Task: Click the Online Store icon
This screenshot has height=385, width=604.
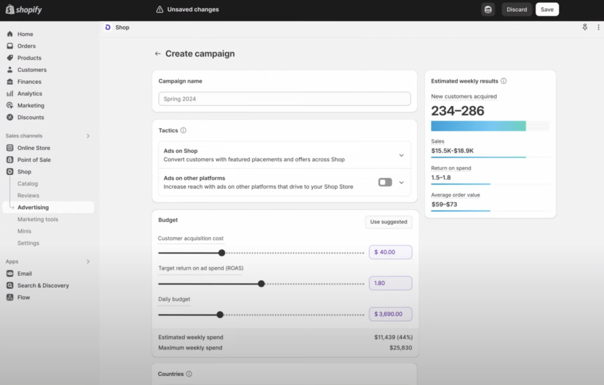Action: (10, 148)
